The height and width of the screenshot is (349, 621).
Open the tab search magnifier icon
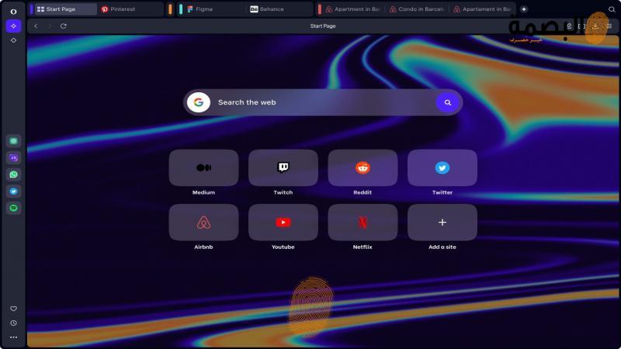(x=612, y=9)
